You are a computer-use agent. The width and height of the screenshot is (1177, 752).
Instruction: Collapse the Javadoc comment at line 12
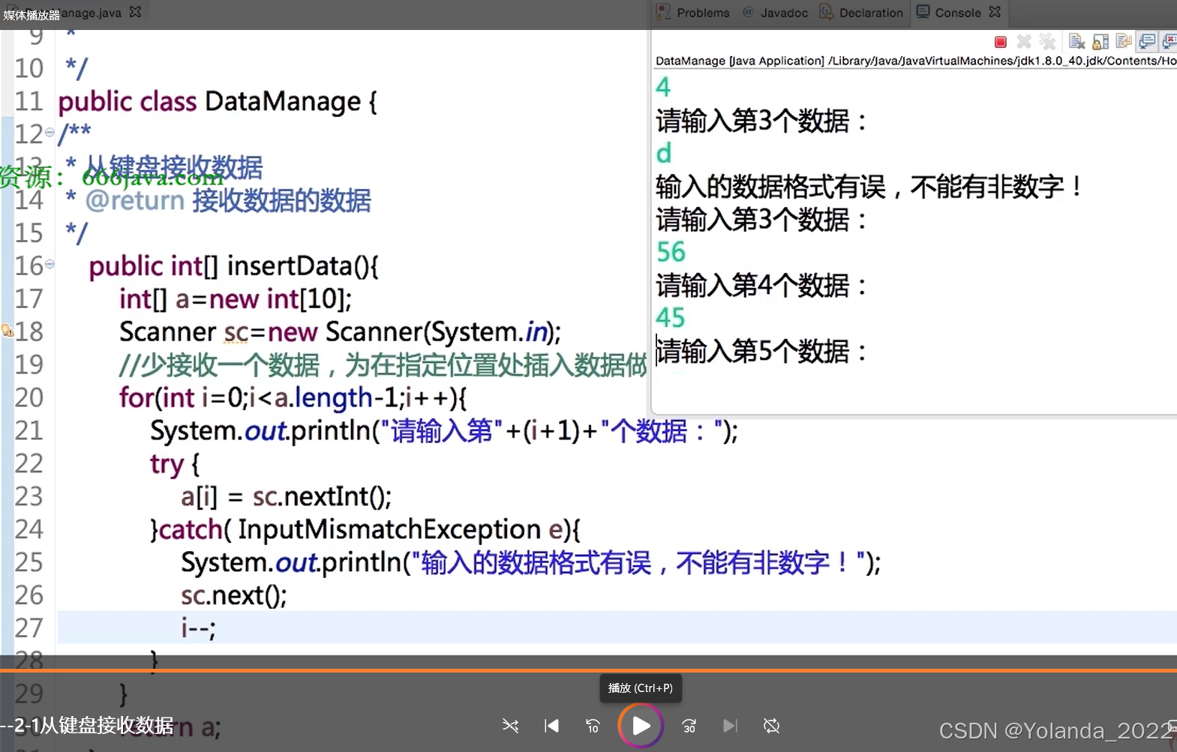coord(50,132)
